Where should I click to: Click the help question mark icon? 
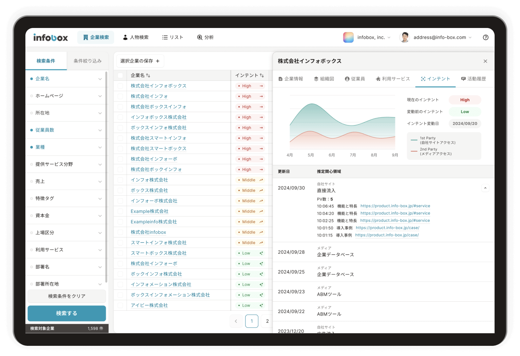click(485, 38)
